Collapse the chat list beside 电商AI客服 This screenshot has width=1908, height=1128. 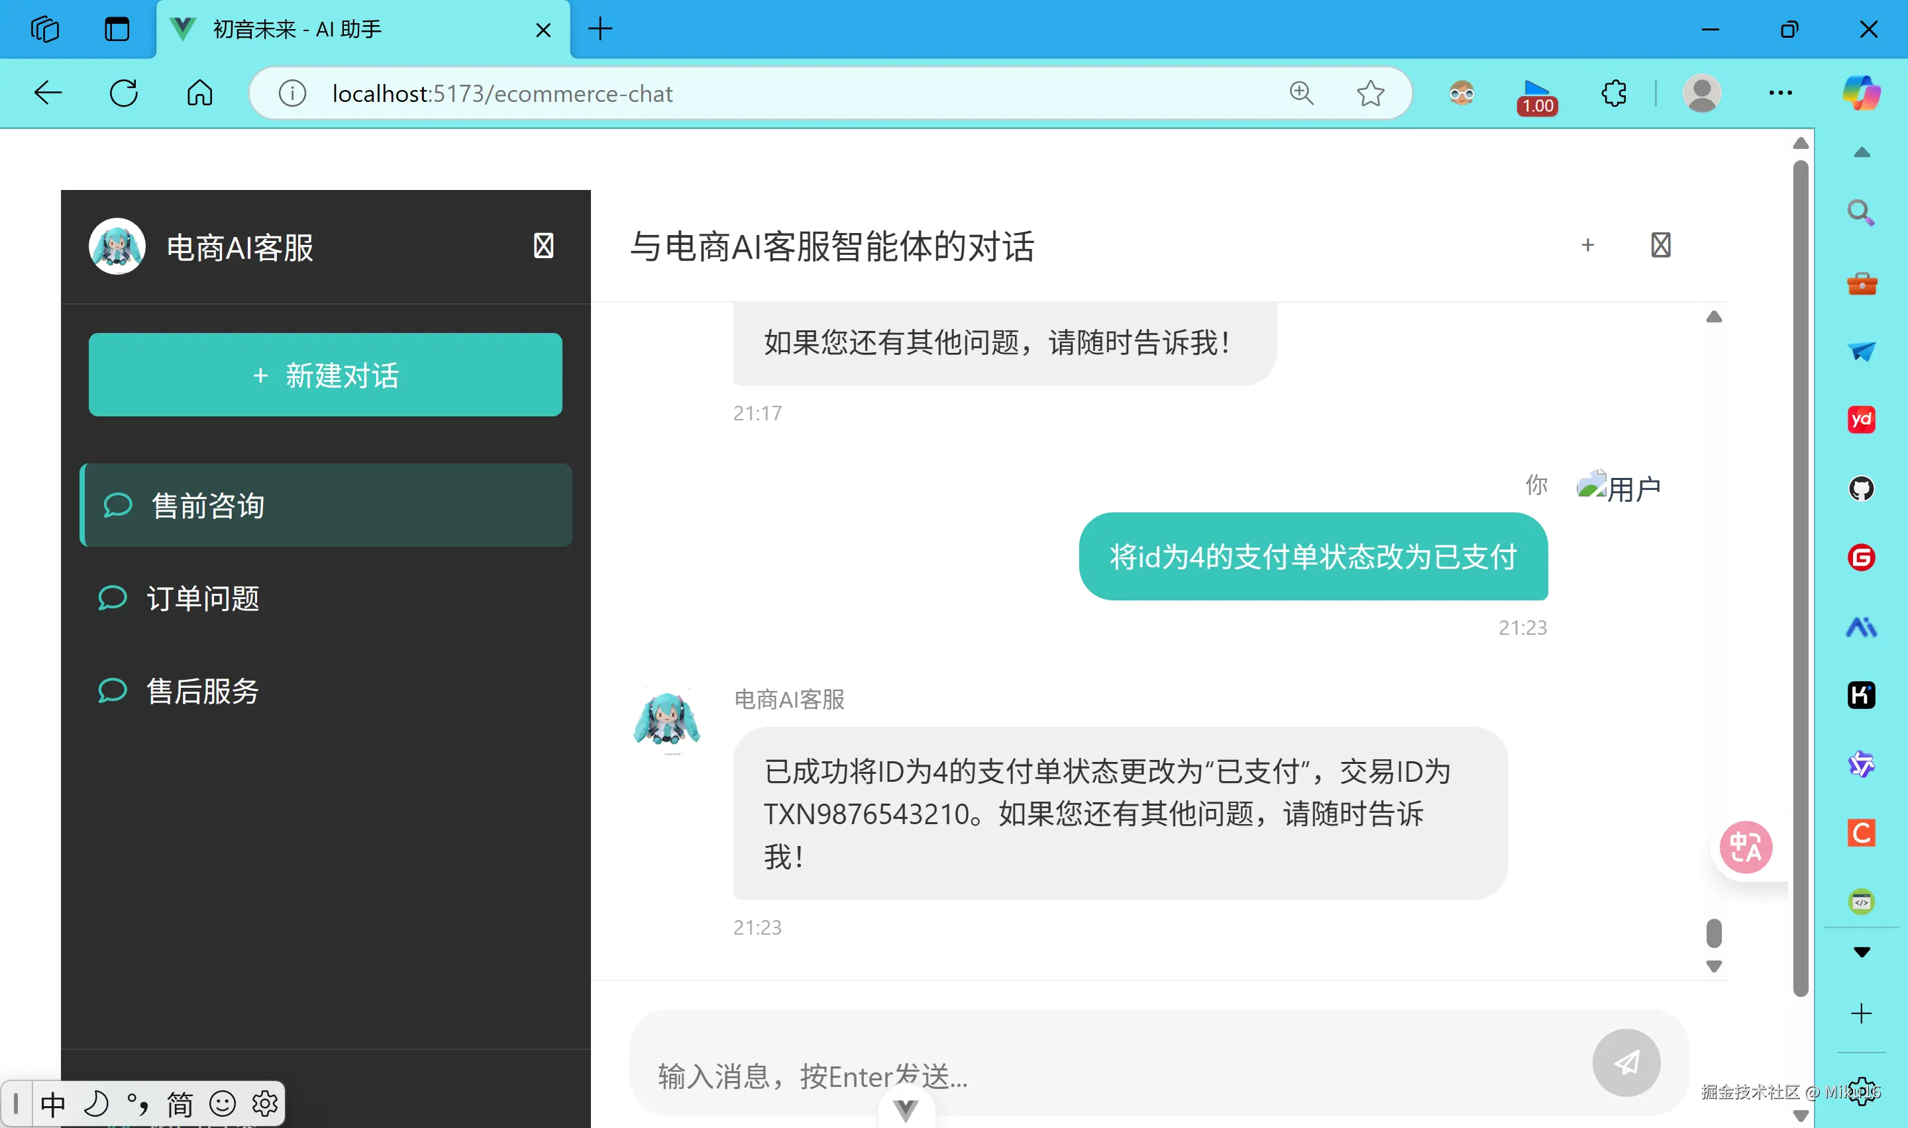click(543, 246)
